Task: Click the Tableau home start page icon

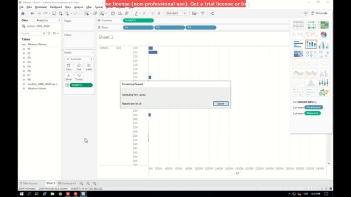Action: click(x=23, y=13)
